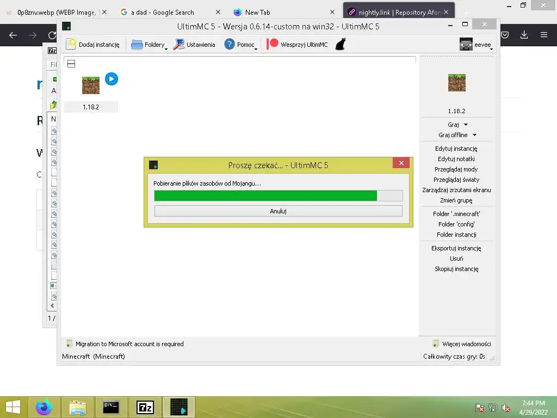Expand the Graj offline dropdown arrow

coord(474,135)
